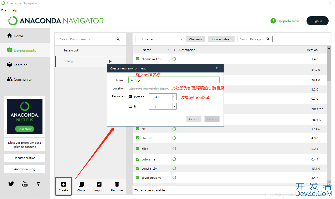
Task: Click the Sign in button
Action: (x=317, y=21)
